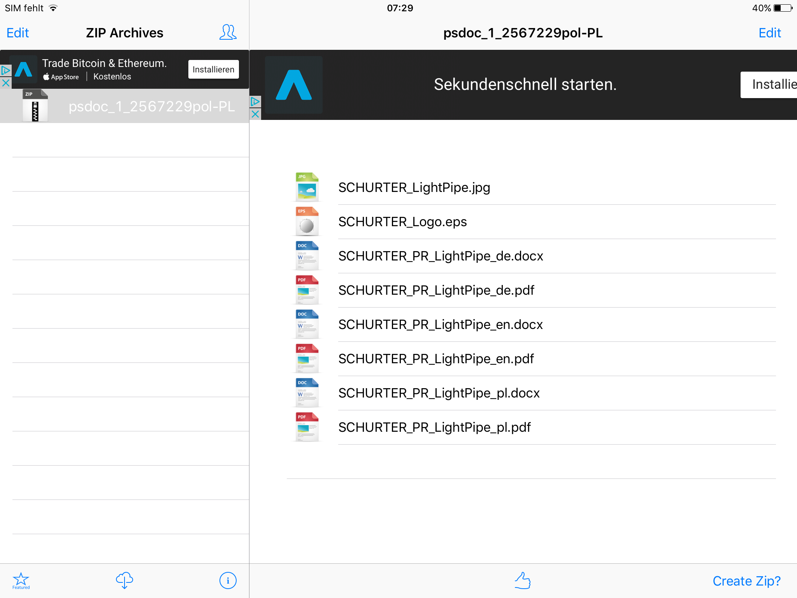This screenshot has width=797, height=598.
Task: Tap the Wi-Fi status icon
Action: tap(53, 8)
